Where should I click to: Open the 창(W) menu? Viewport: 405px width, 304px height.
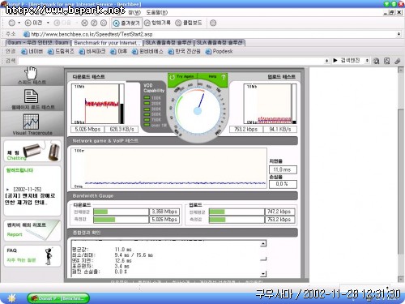click(134, 12)
